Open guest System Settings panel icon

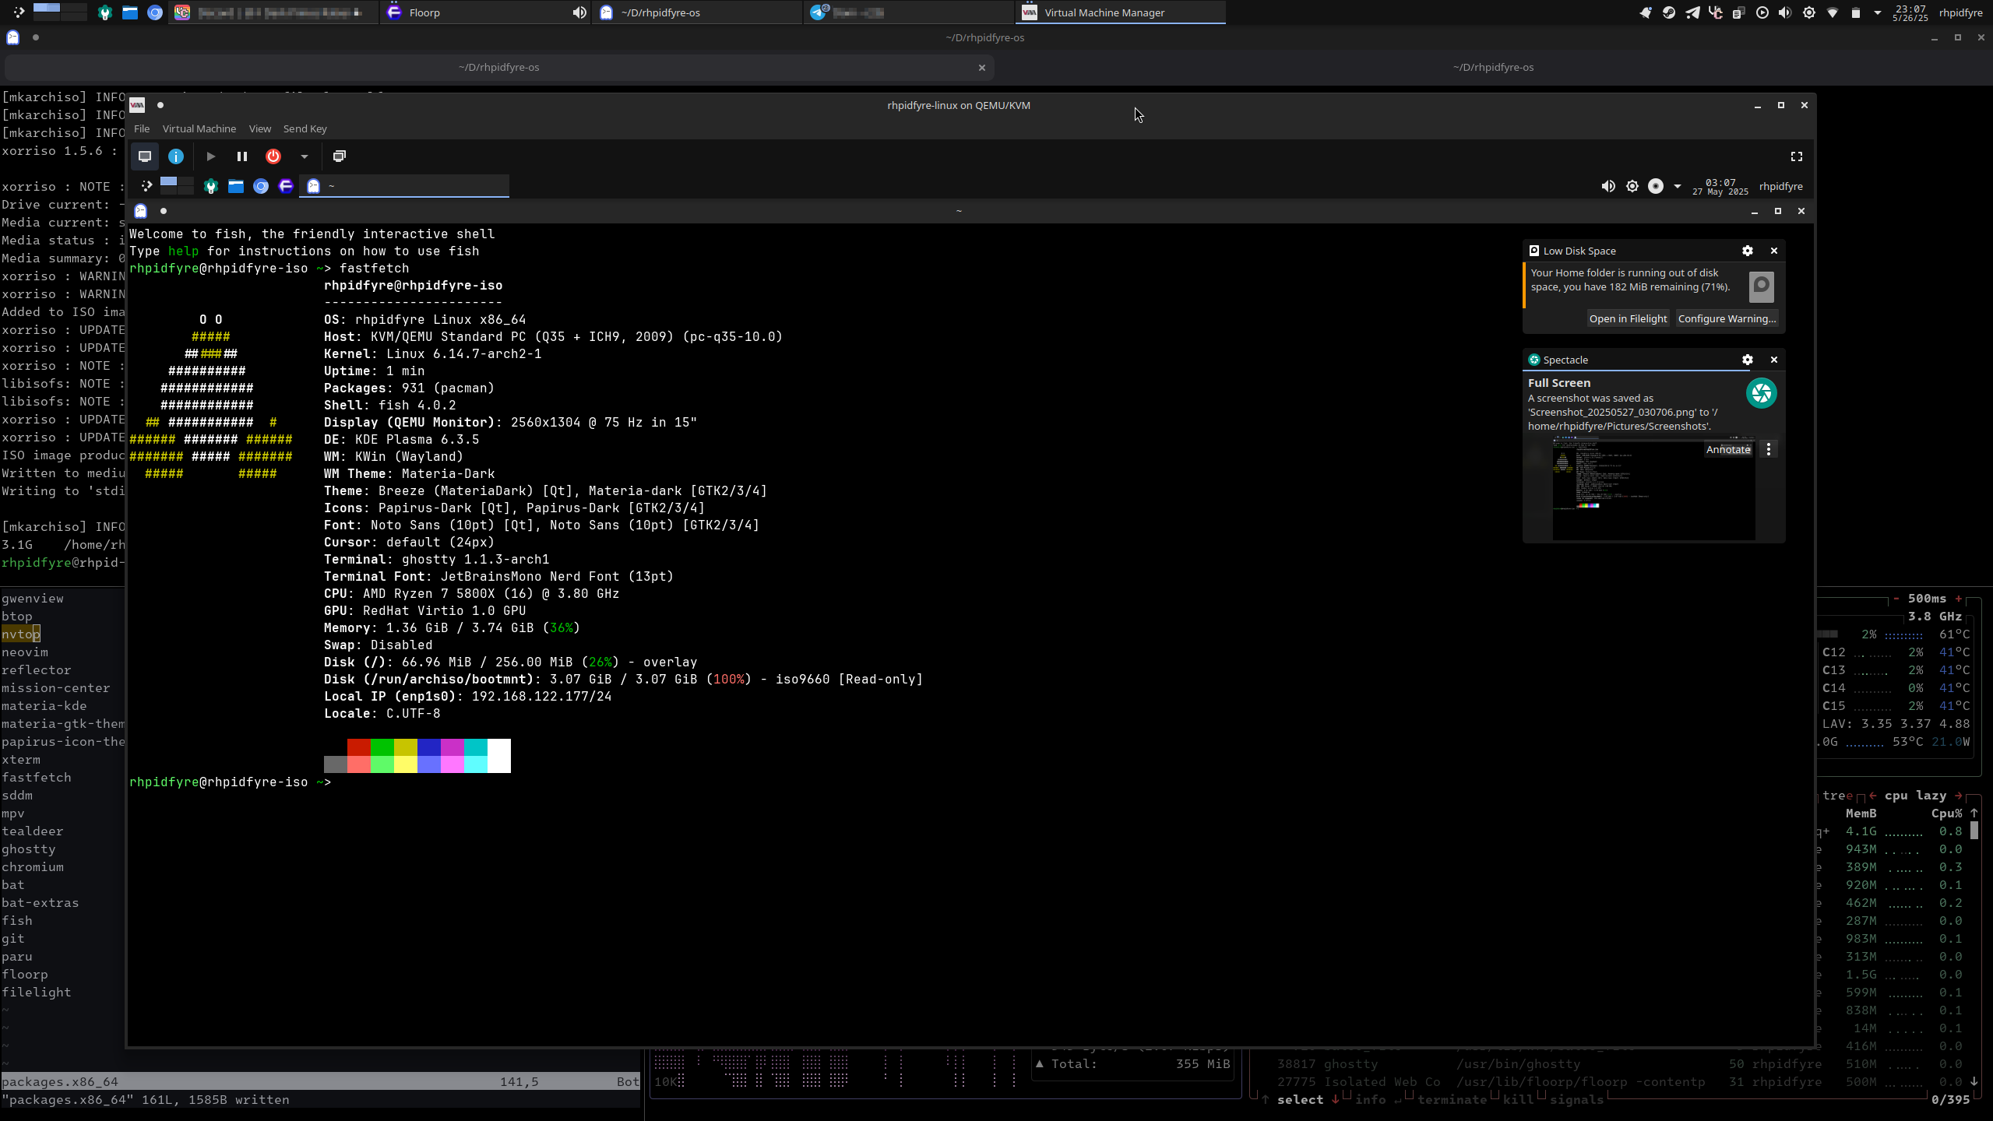[x=211, y=186]
